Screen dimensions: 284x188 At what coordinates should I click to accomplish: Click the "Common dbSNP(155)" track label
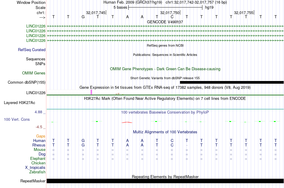point(26,82)
